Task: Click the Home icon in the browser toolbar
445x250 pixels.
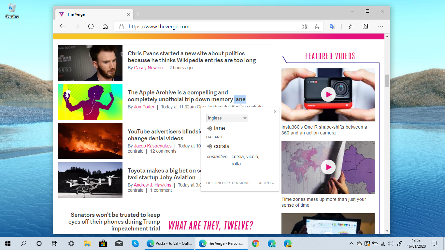Action: coord(105,26)
